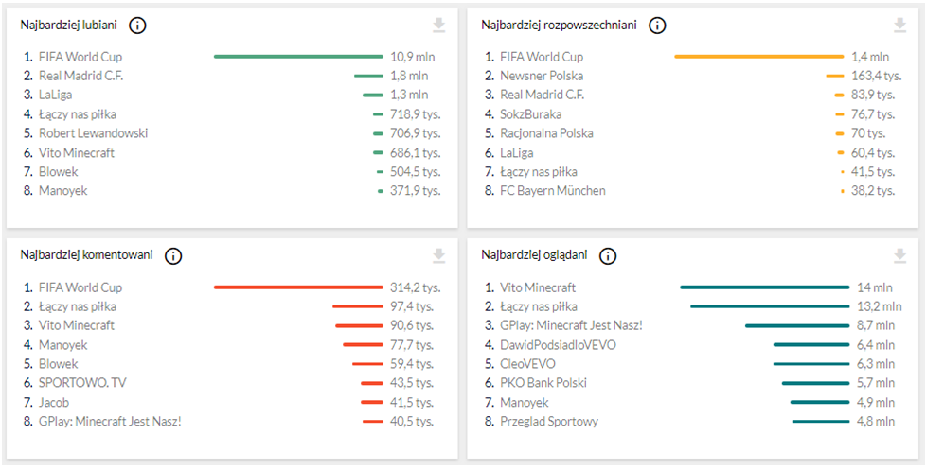Select Vito Minecraft in Najbardziej komentowani

coord(77,325)
